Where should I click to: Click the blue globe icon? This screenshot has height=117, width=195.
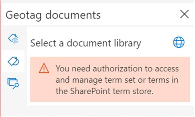(x=179, y=42)
